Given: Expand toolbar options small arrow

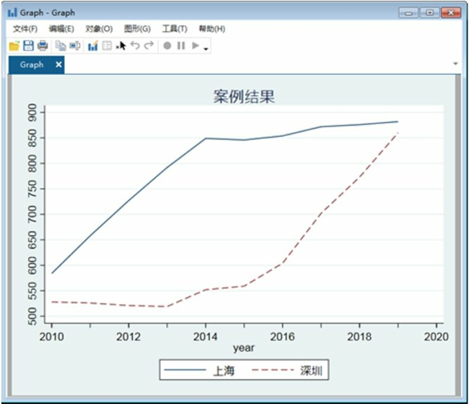Looking at the screenshot, I should (x=206, y=49).
